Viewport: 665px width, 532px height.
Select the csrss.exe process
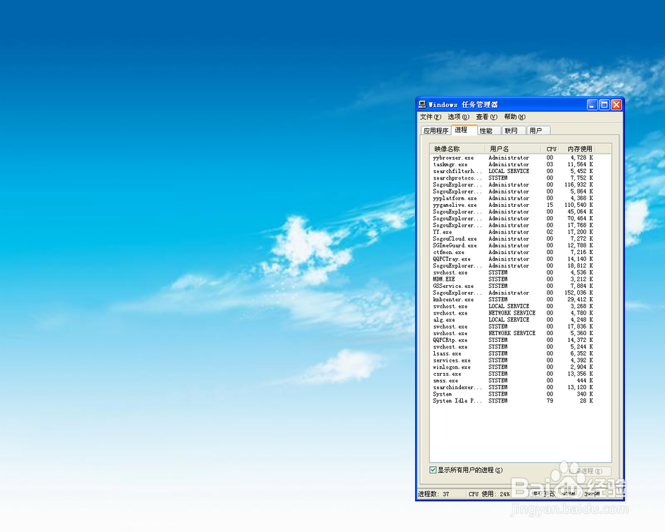point(513,374)
